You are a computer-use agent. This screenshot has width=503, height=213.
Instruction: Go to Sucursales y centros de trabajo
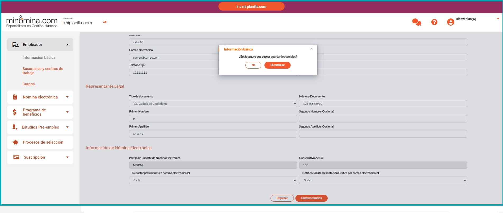tap(43, 71)
